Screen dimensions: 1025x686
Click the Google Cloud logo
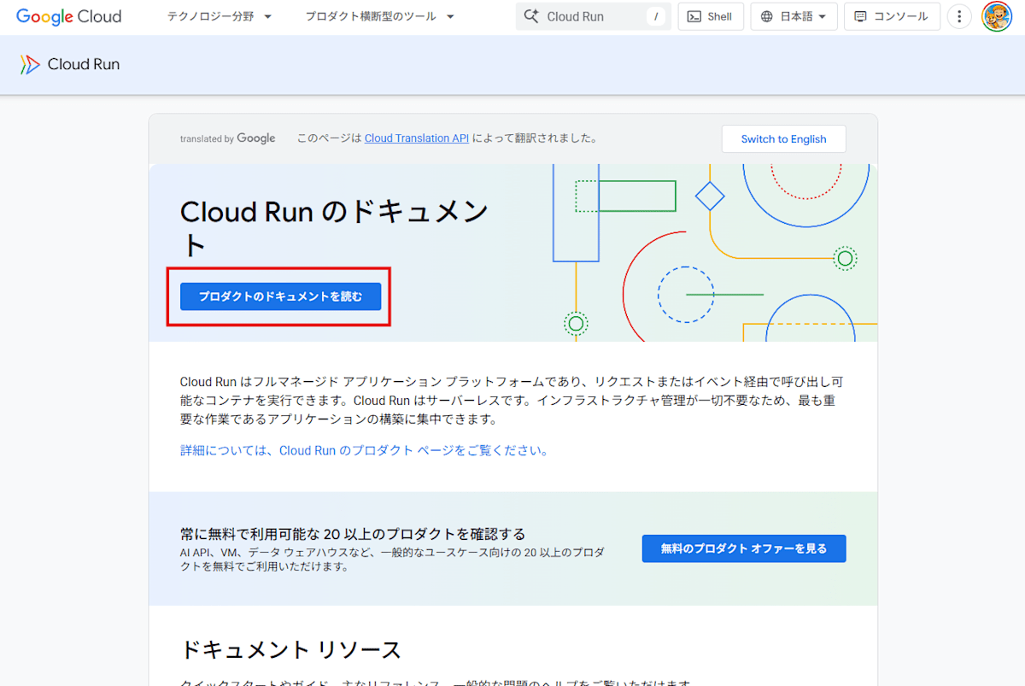coord(68,16)
